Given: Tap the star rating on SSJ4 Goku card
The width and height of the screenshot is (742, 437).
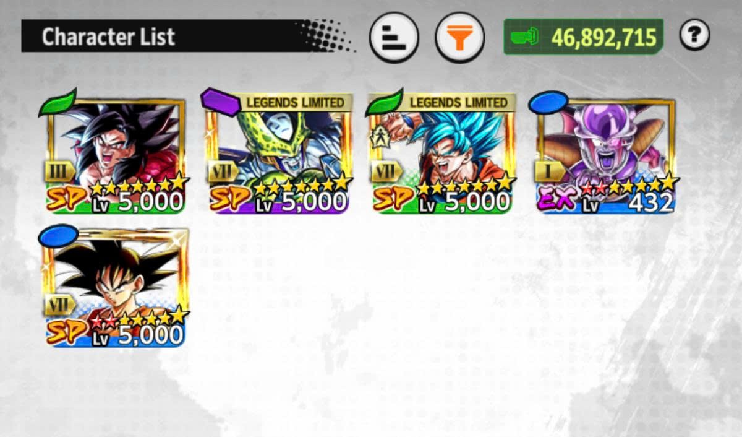Looking at the screenshot, I should click(x=139, y=184).
